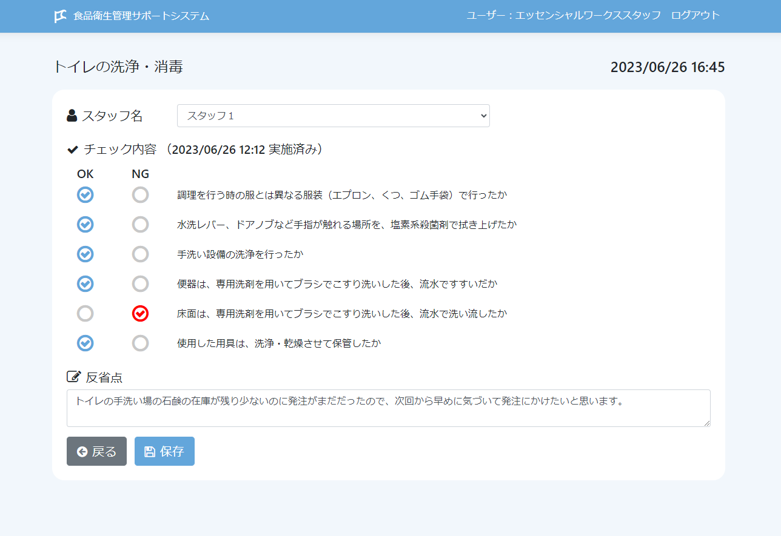The width and height of the screenshot is (781, 536).
Task: Click the 使用した用具は、洗浄・乾燥させて保管したか label
Action: click(x=279, y=343)
